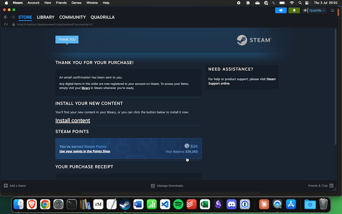Click the padlock icon beside the URL
The image size is (342, 214).
tap(14, 24)
